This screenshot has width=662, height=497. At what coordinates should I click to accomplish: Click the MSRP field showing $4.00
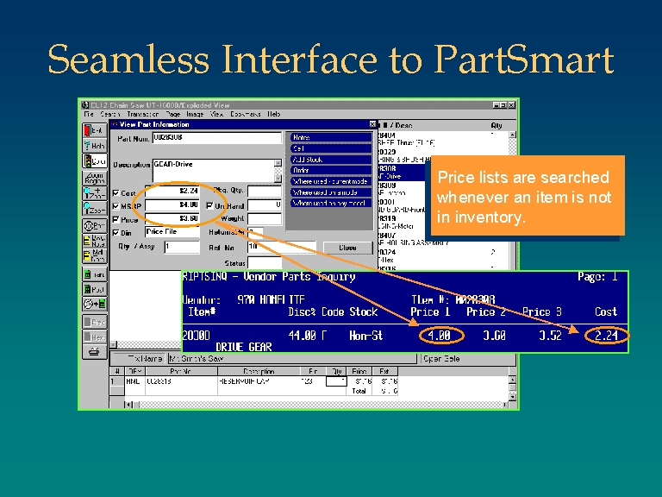(172, 205)
